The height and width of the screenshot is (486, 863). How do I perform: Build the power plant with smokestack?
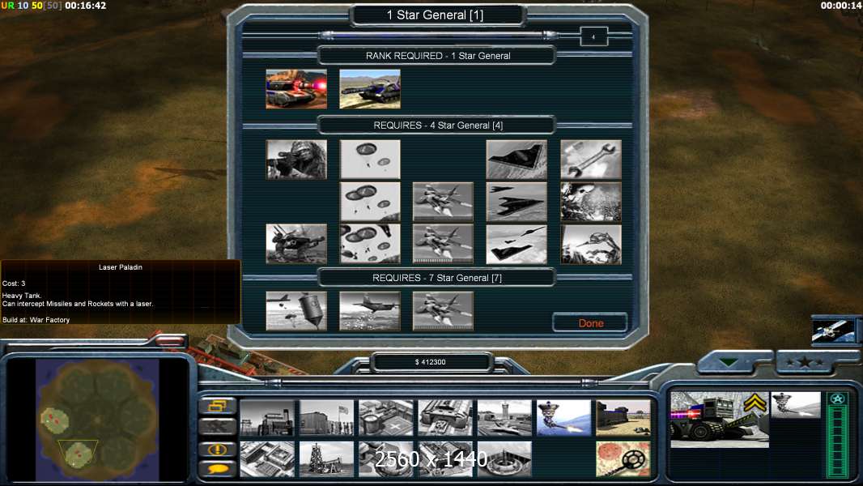pyautogui.click(x=267, y=418)
